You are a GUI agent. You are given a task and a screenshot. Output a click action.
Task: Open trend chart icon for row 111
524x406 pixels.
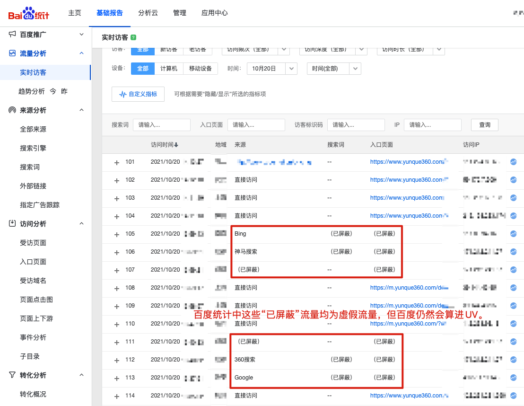513,342
